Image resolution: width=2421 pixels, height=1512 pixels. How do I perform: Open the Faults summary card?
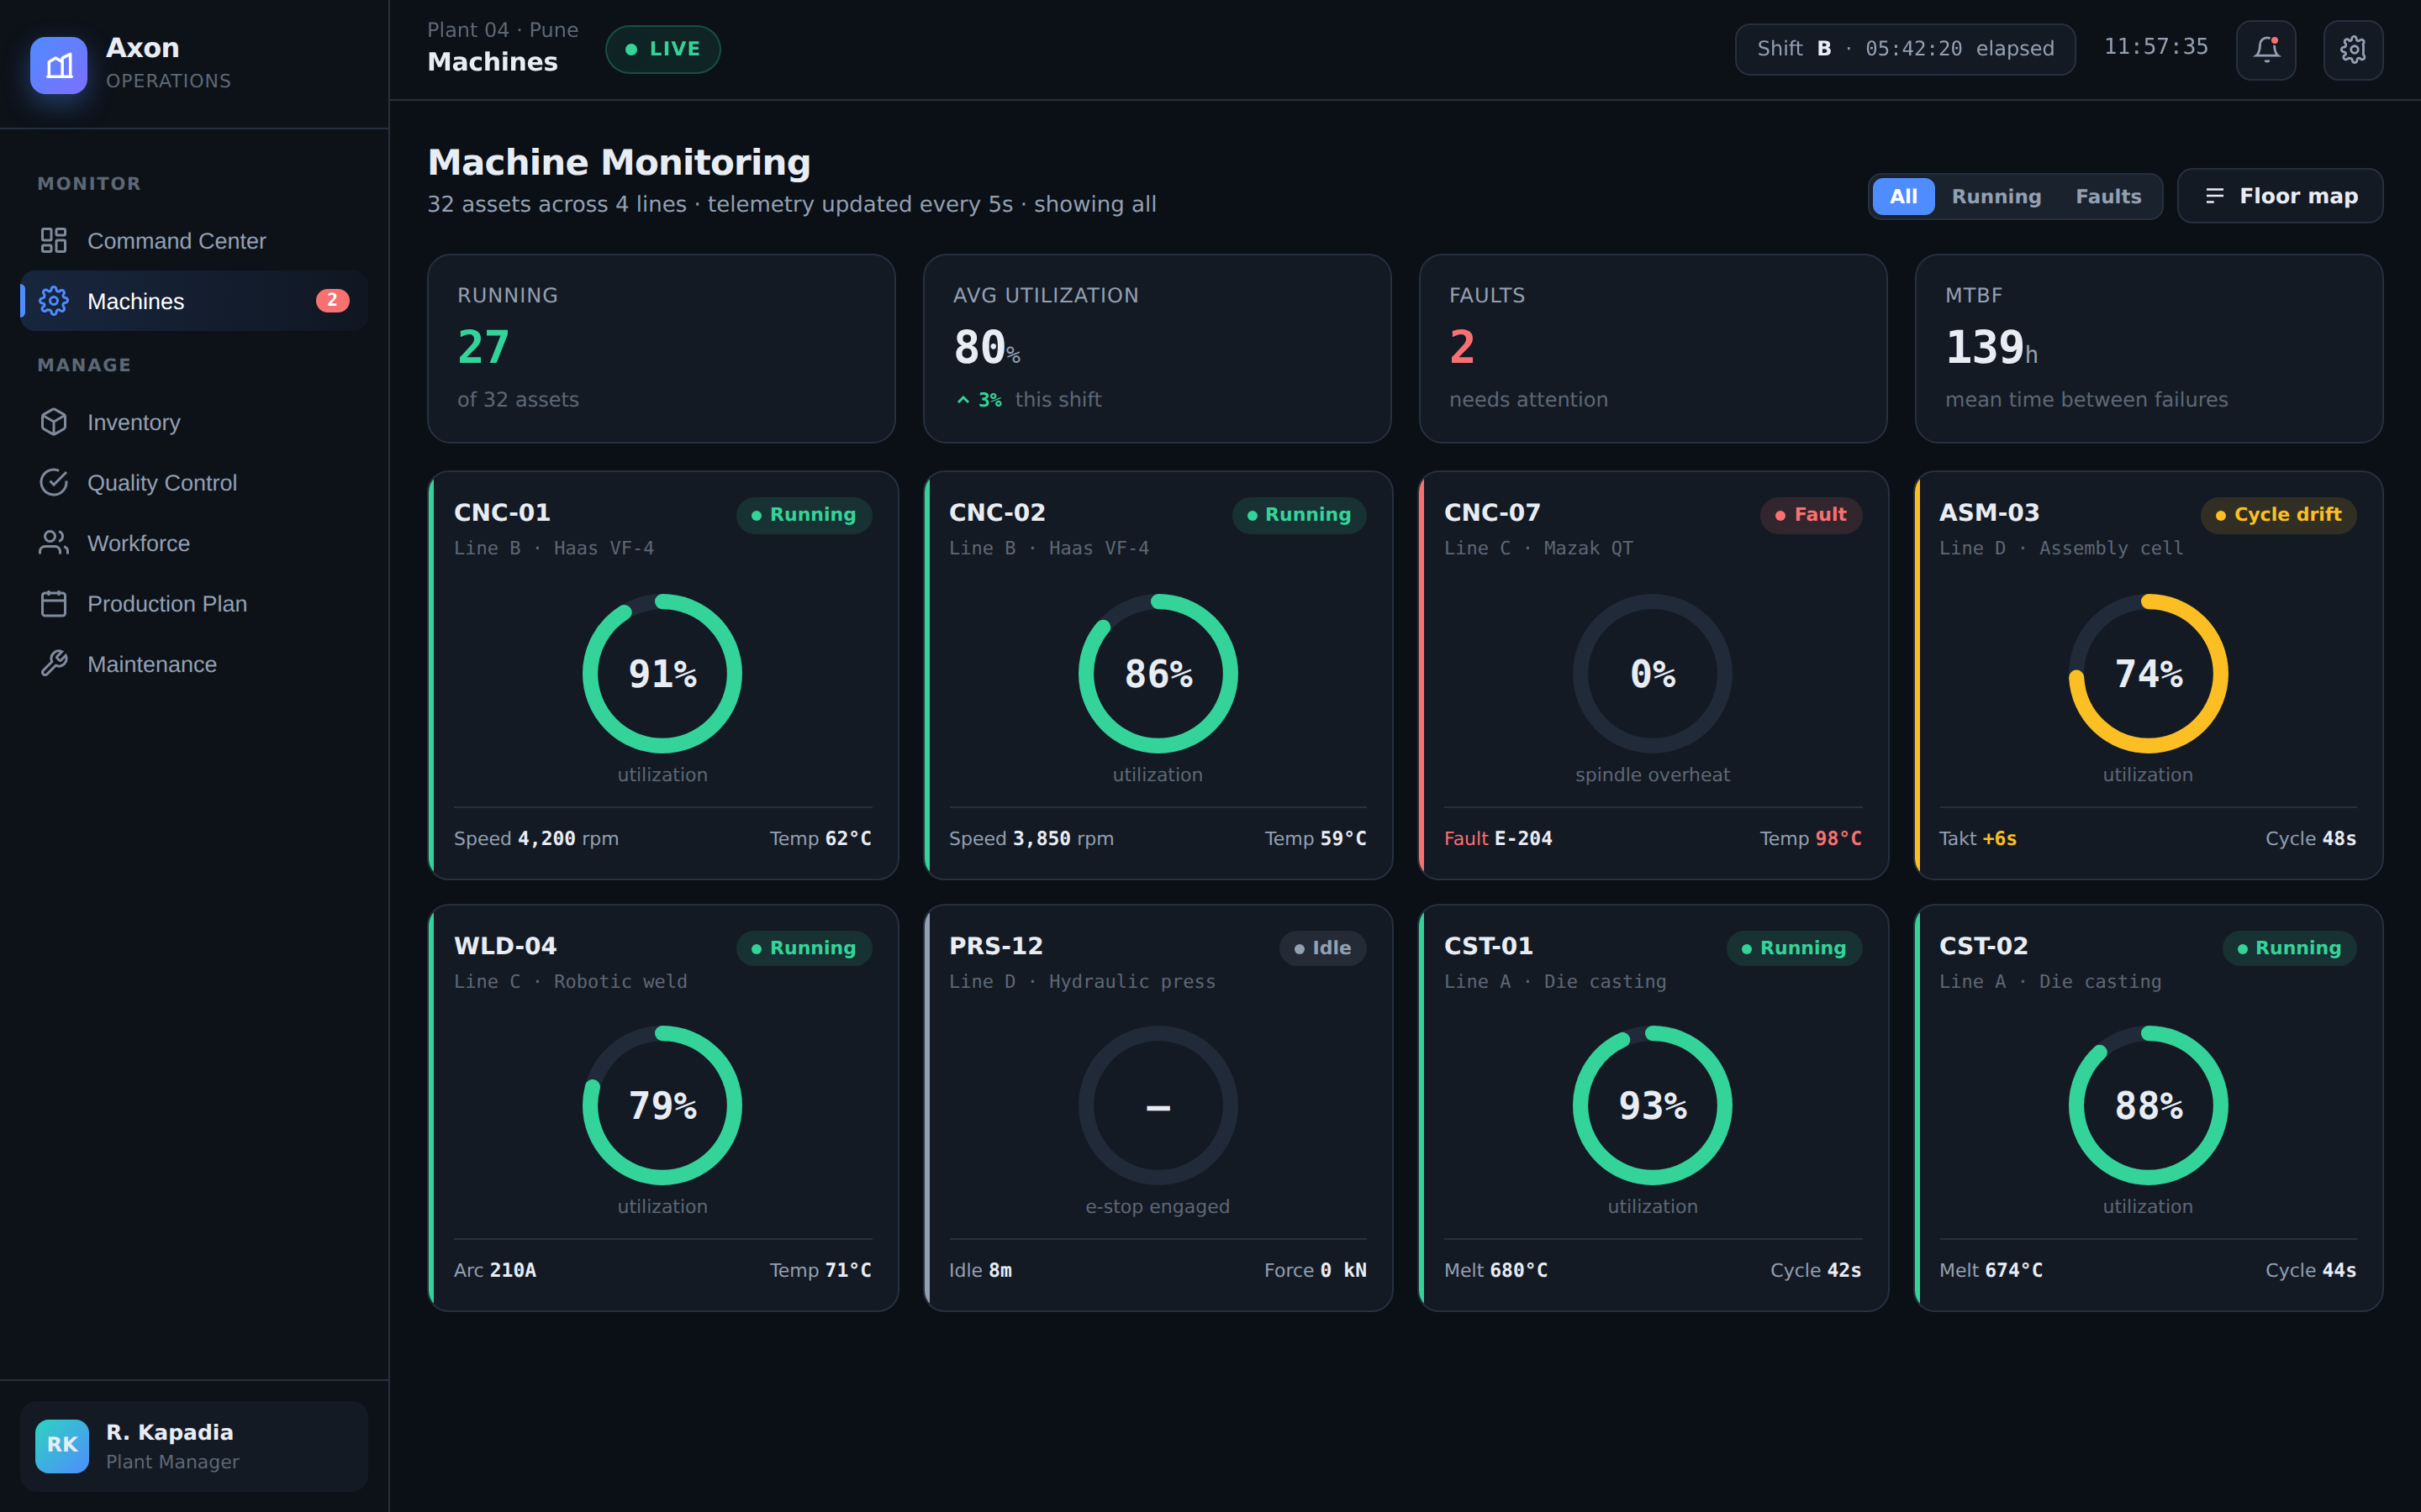click(x=1653, y=348)
